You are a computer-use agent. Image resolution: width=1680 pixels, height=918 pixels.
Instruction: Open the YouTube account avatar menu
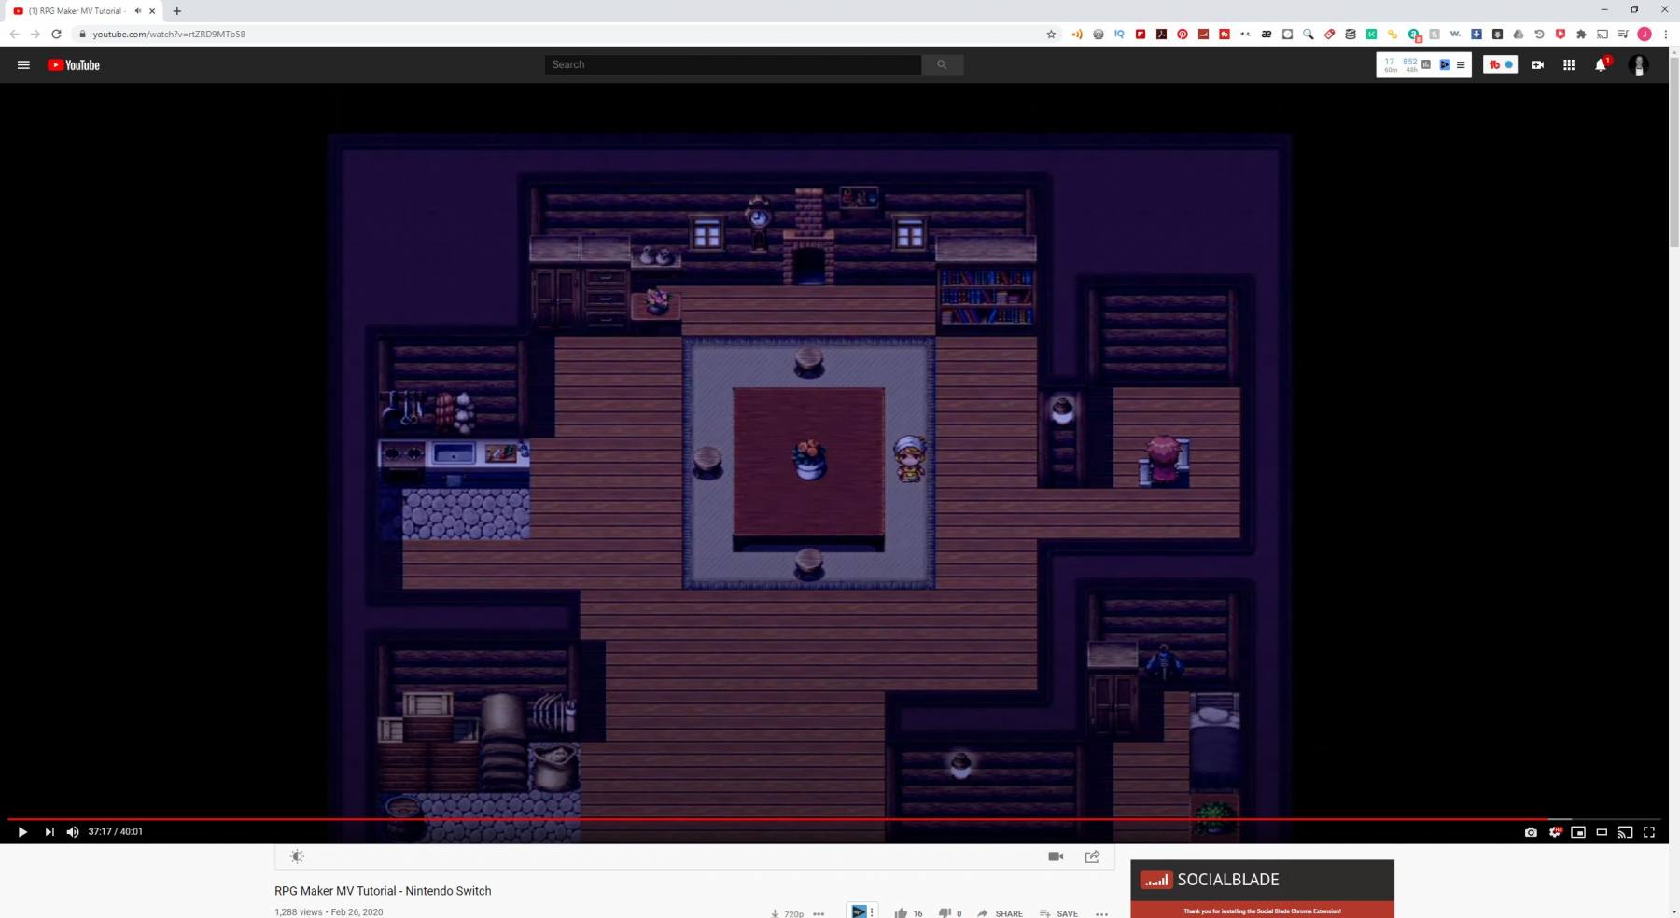click(x=1638, y=64)
